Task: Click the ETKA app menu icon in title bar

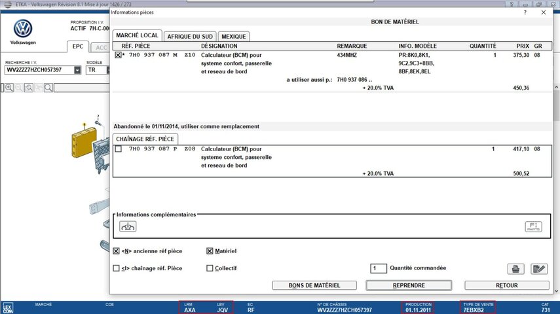Action: tap(8, 5)
